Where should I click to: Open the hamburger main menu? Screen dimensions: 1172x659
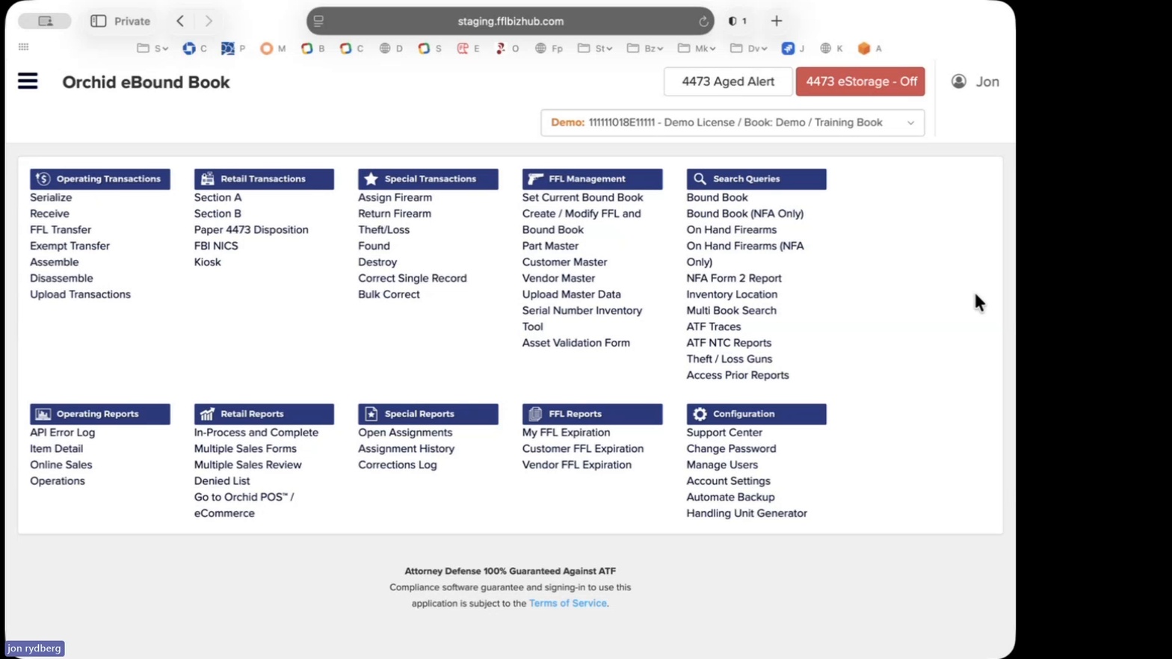(x=28, y=81)
